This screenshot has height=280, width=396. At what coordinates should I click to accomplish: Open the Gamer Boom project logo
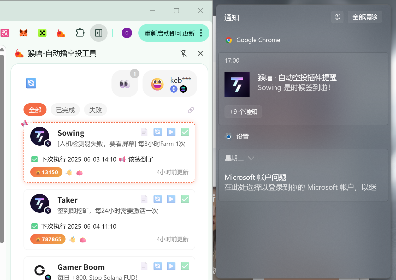coord(40,271)
